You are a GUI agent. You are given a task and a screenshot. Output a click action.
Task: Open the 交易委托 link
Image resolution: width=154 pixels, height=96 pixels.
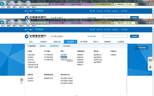point(31,57)
